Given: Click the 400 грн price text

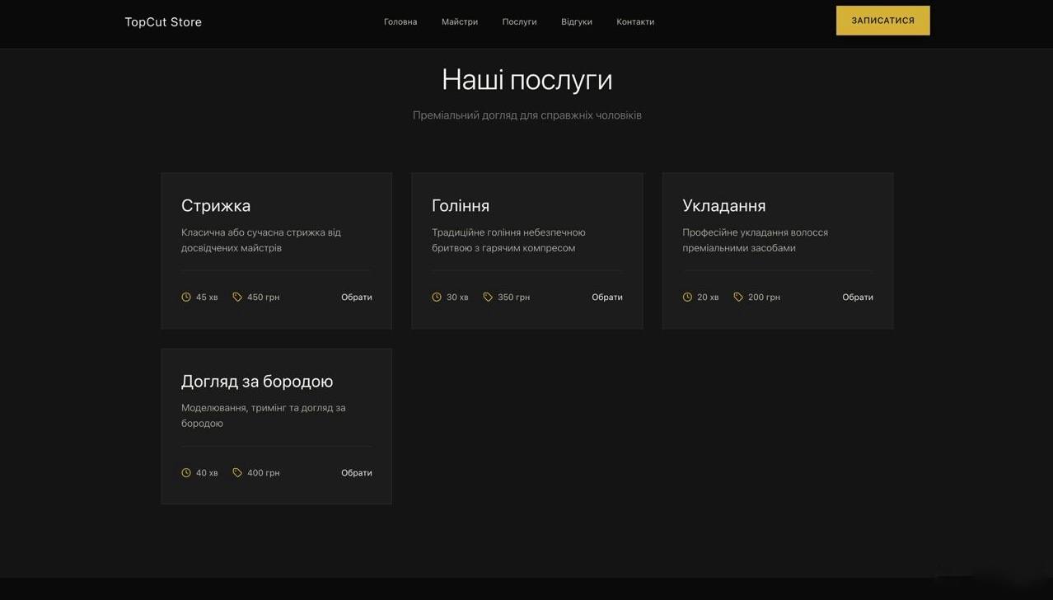Looking at the screenshot, I should [x=264, y=472].
